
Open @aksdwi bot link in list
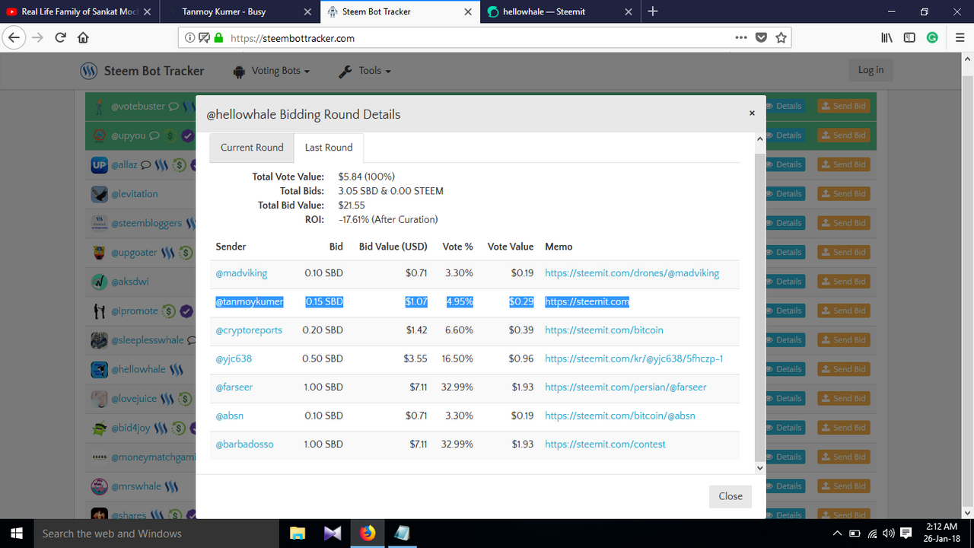(130, 282)
